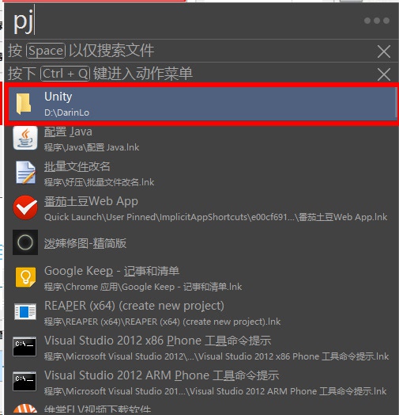Click the REAPER new project icon
The height and width of the screenshot is (415, 399).
point(25,312)
